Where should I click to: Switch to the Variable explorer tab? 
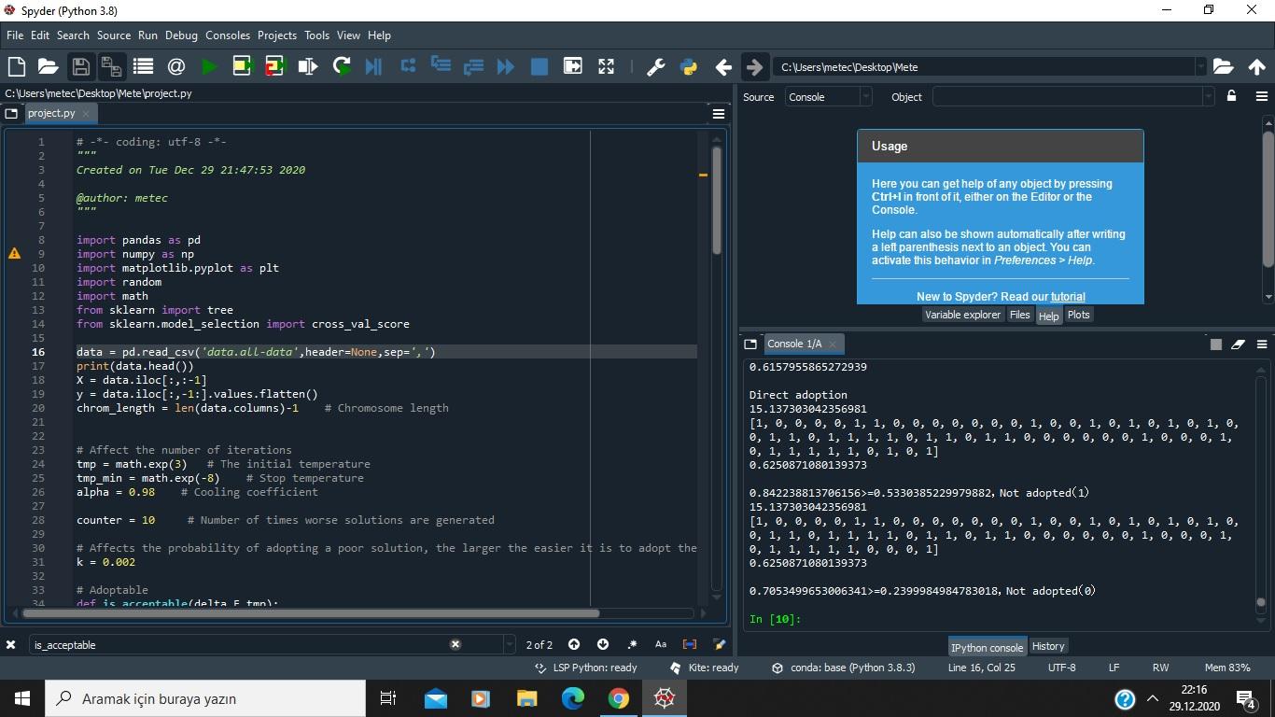pyautogui.click(x=962, y=315)
